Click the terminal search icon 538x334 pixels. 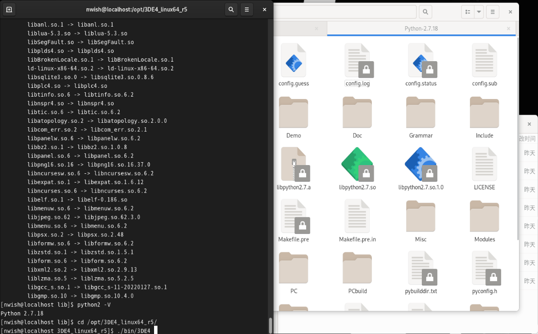pyautogui.click(x=231, y=9)
